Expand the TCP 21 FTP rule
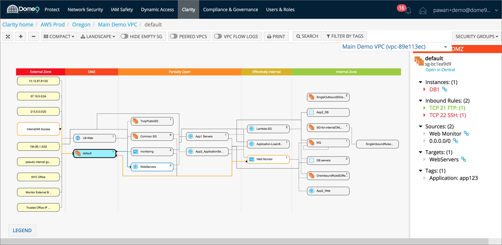Image resolution: width=502 pixels, height=245 pixels. [x=424, y=108]
